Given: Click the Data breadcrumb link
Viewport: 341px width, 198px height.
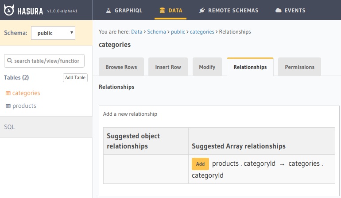Looking at the screenshot, I should coord(137,32).
